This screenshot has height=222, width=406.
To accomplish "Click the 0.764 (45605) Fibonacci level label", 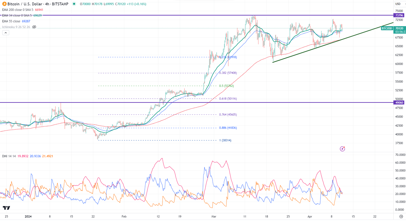I will point(228,115).
